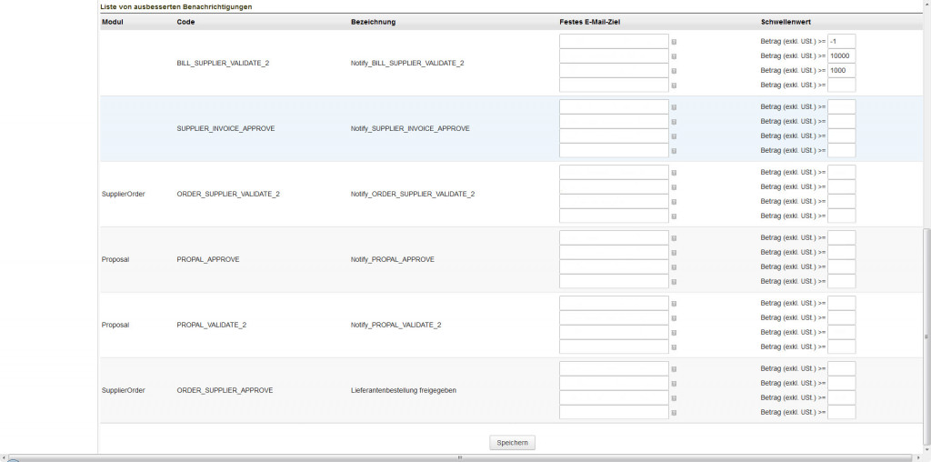Select the BILL_SUPPLIER_VALIDATE_2 code cell
The width and height of the screenshot is (931, 462).
(x=223, y=63)
